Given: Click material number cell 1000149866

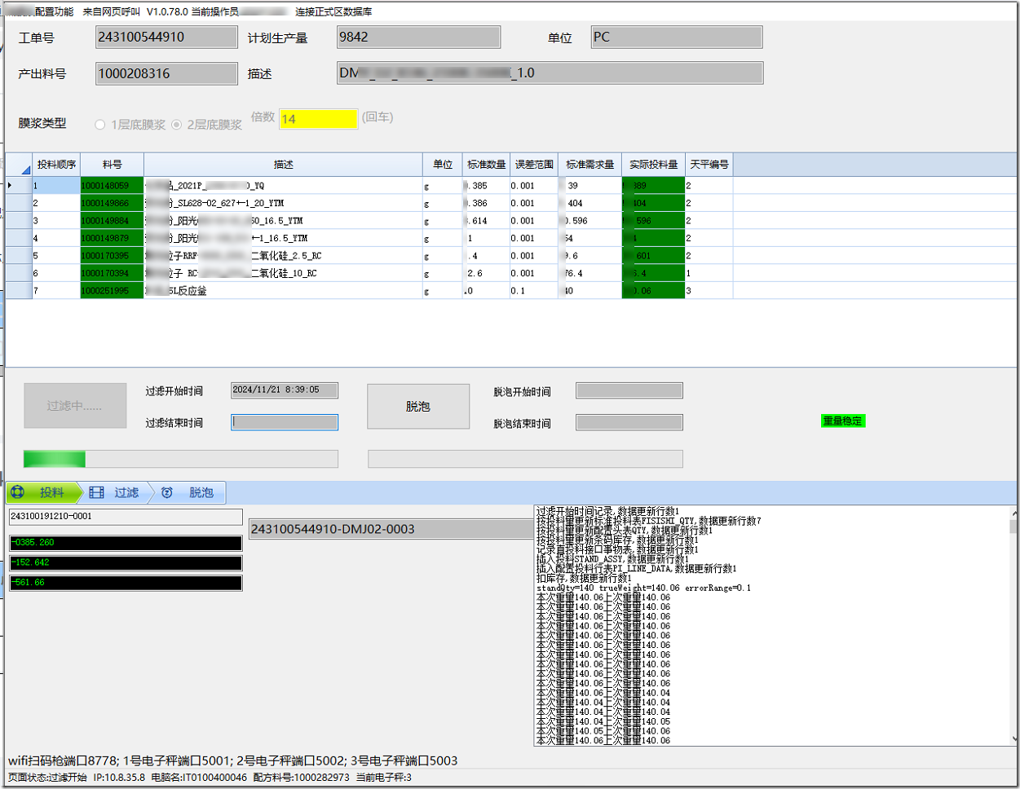Looking at the screenshot, I should [112, 203].
